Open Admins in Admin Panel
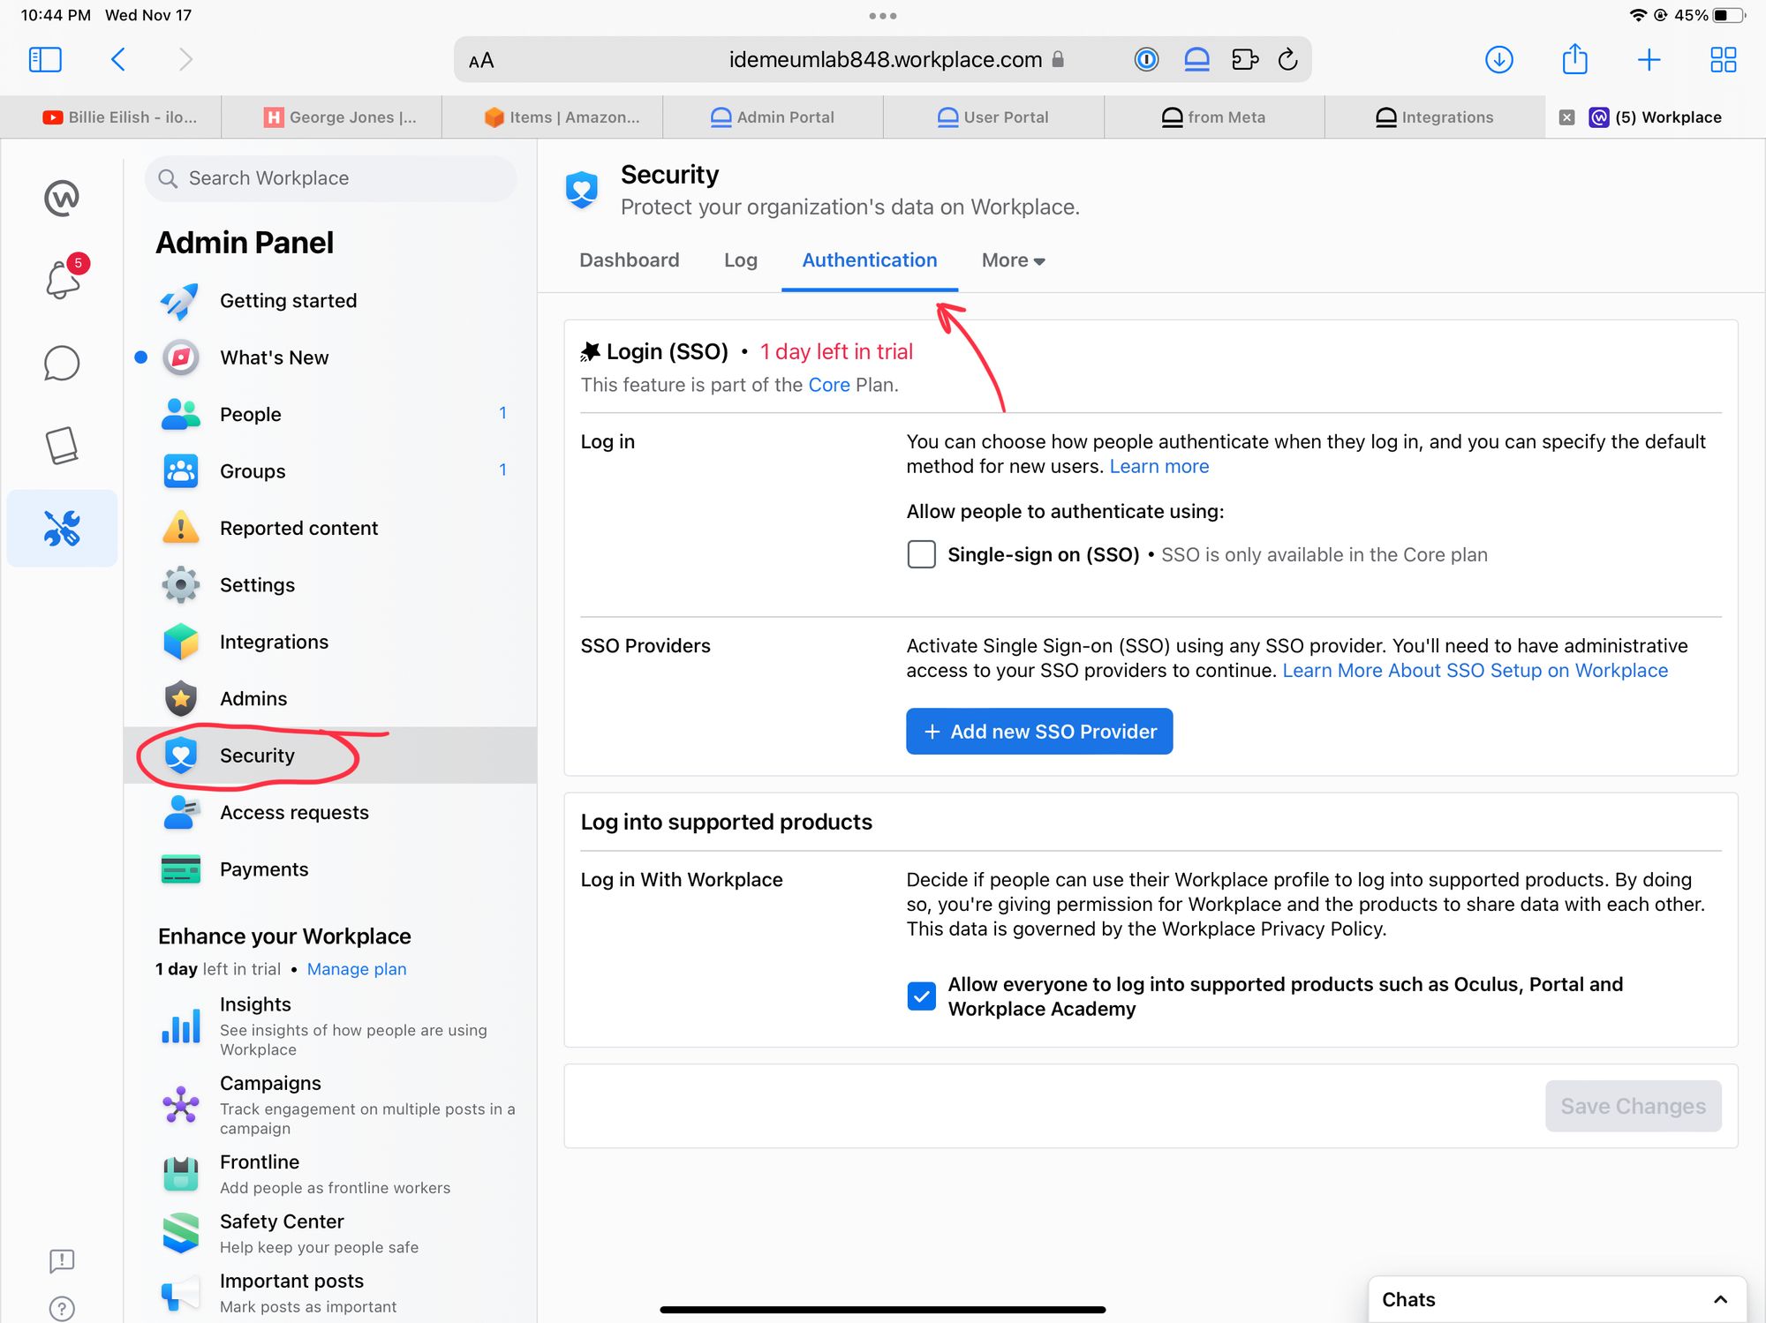This screenshot has width=1766, height=1323. click(x=330, y=699)
